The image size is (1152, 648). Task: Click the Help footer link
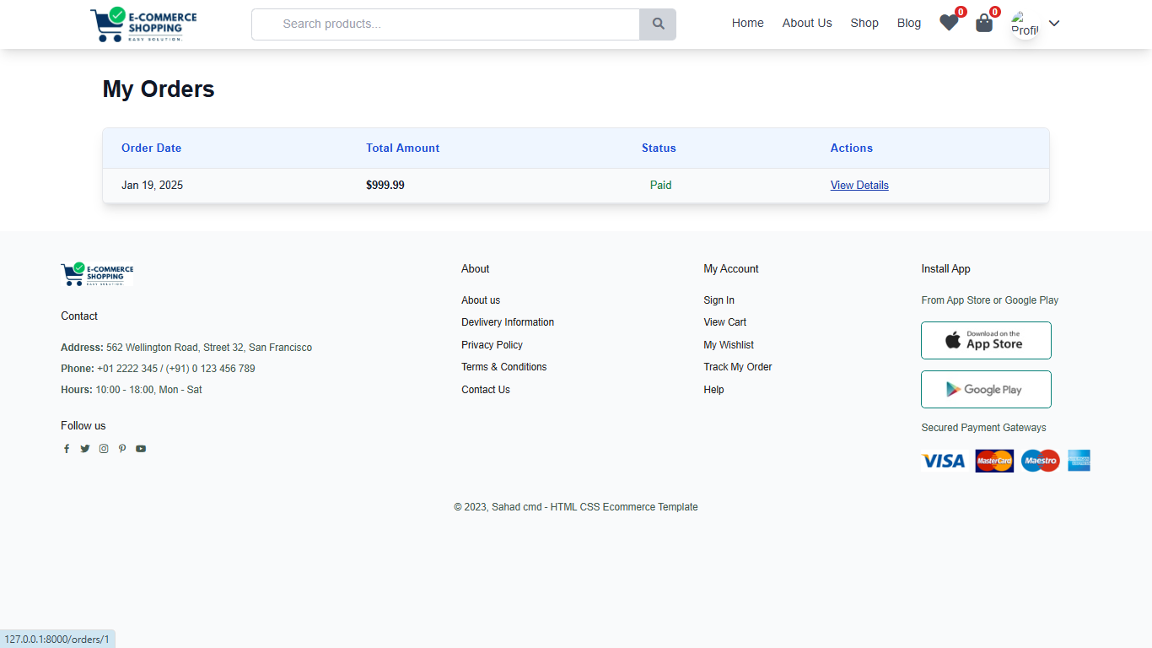(714, 390)
